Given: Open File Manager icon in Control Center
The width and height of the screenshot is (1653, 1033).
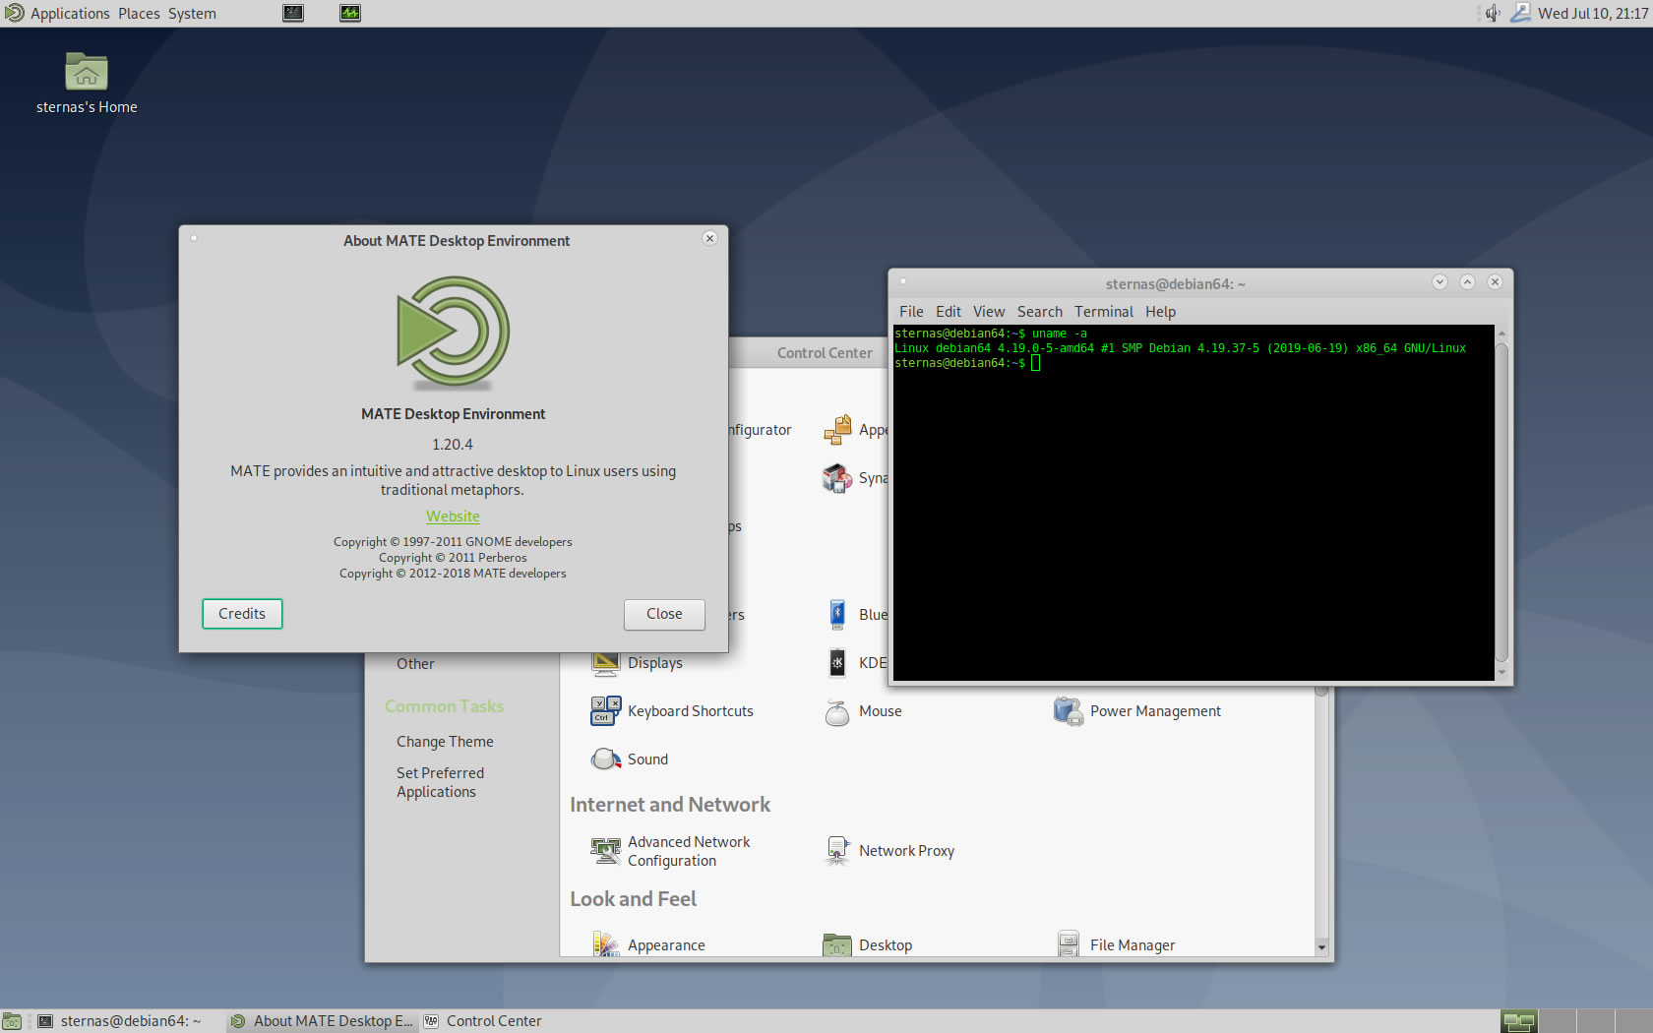Looking at the screenshot, I should [x=1068, y=944].
